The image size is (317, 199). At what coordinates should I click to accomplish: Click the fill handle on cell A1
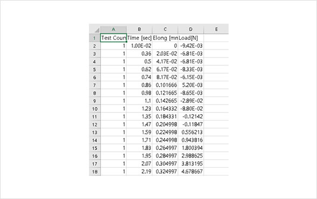[126, 42]
